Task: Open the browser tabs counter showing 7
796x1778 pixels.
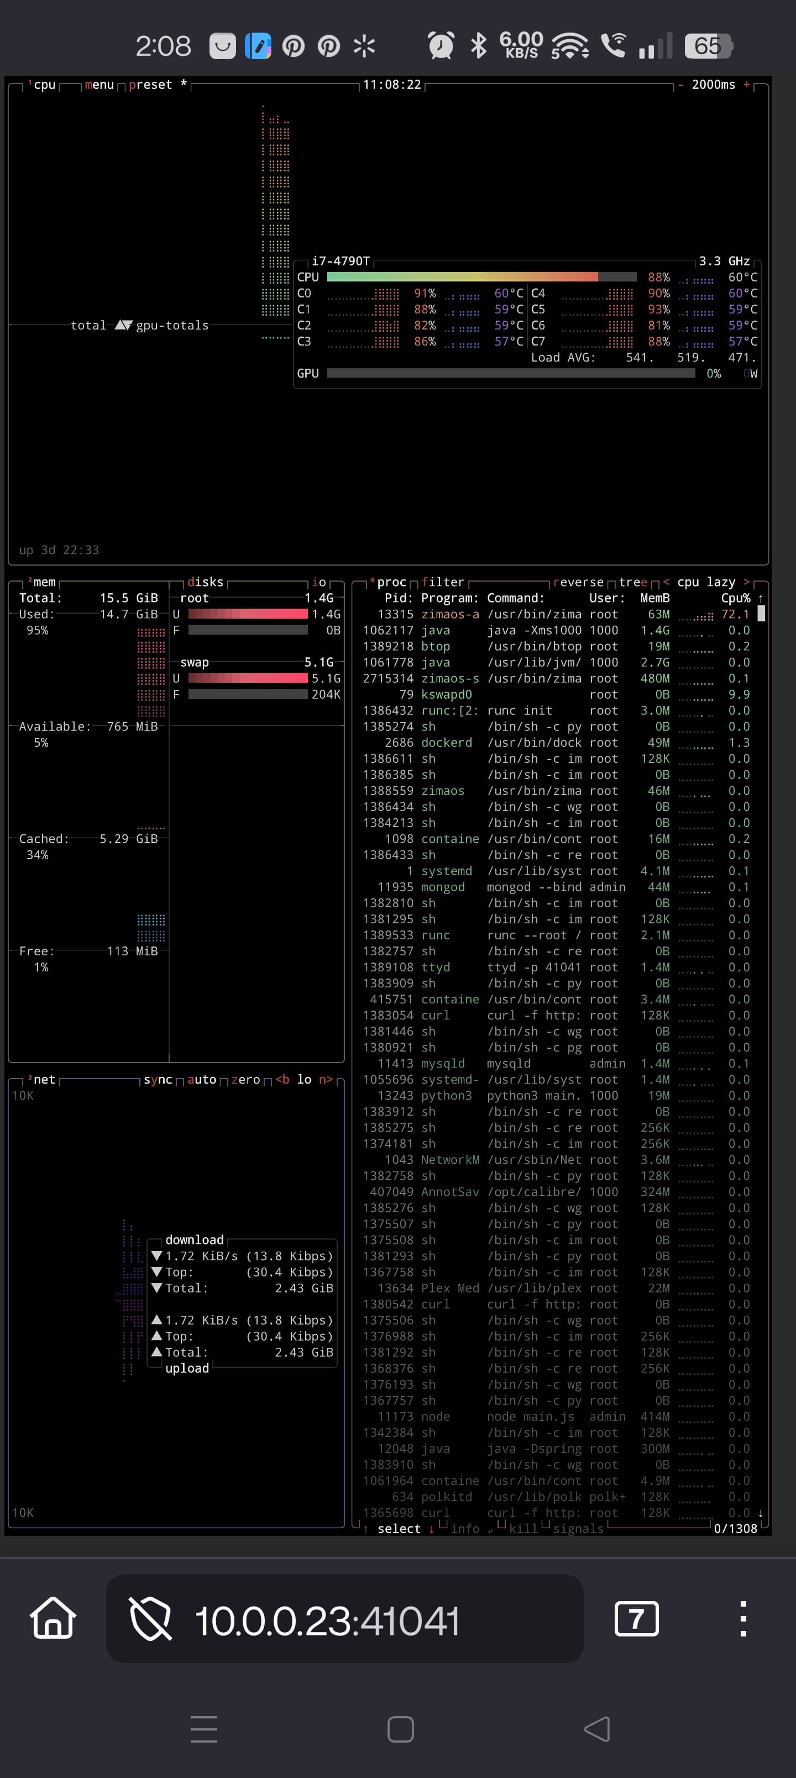Action: pos(636,1619)
